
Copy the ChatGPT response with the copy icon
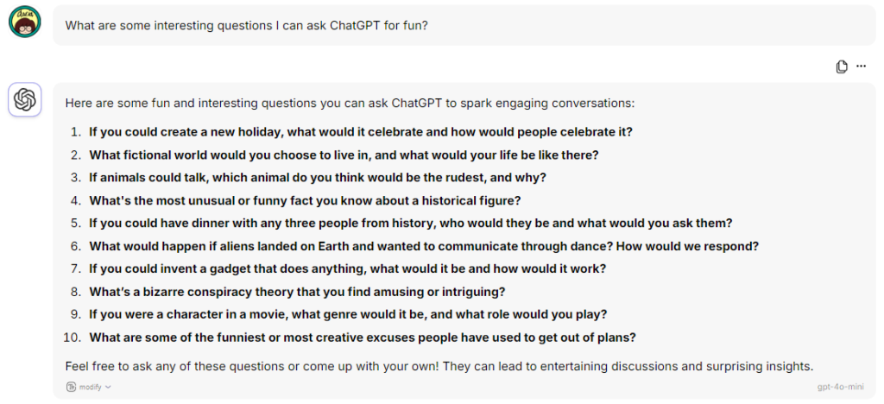pyautogui.click(x=841, y=66)
